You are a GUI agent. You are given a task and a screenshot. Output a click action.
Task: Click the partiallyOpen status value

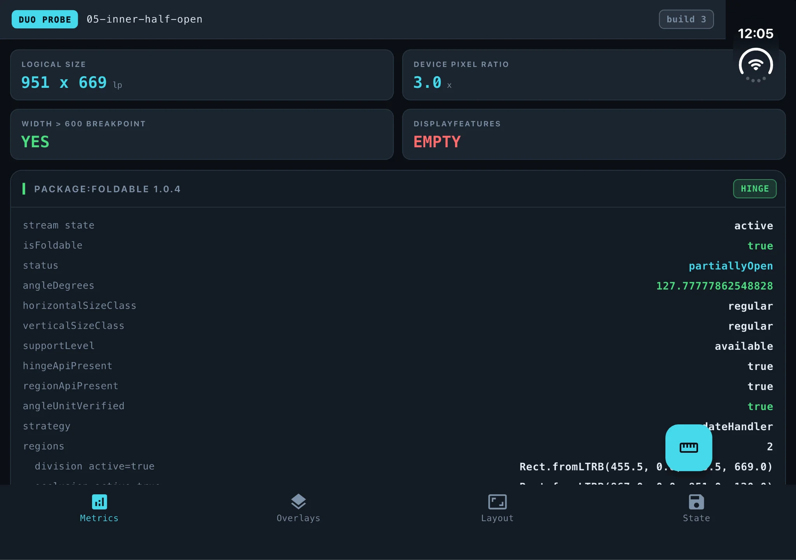click(731, 266)
